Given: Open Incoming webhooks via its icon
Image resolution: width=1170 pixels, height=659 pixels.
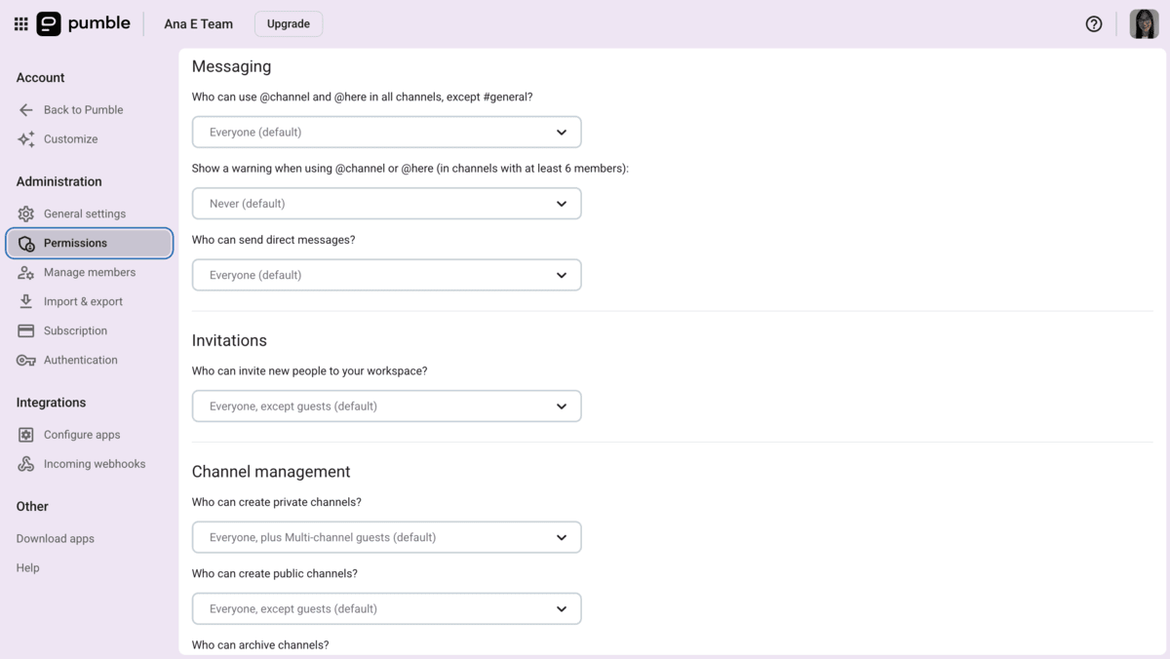Looking at the screenshot, I should 25,463.
